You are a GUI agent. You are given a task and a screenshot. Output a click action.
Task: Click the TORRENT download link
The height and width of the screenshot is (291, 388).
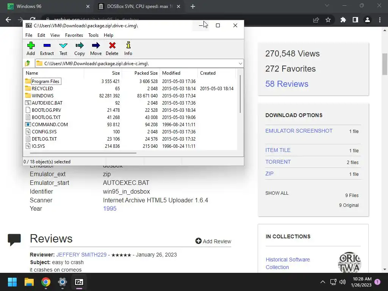278,162
